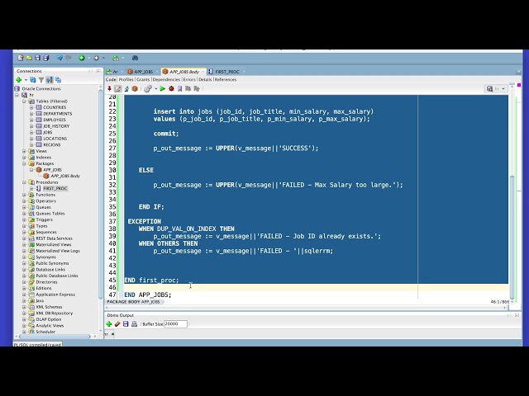
Task: Toggle the Read/Write edit mode icon
Action: point(117,88)
